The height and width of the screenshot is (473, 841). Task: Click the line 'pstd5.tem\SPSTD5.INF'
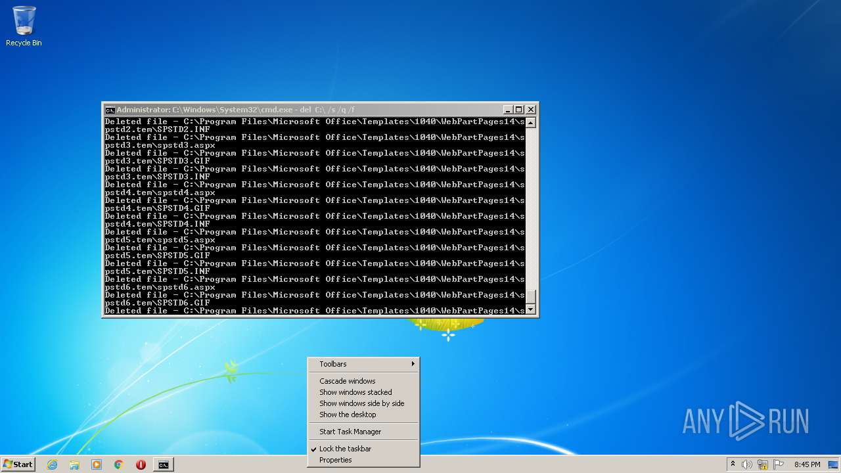158,271
